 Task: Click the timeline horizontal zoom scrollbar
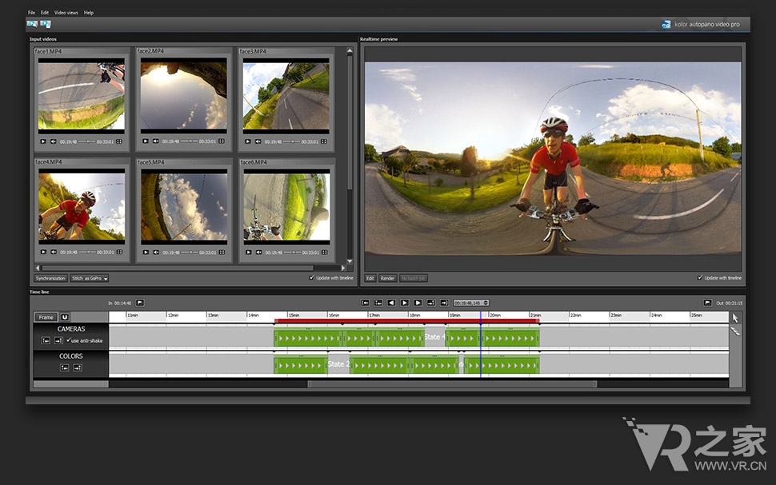[x=452, y=384]
